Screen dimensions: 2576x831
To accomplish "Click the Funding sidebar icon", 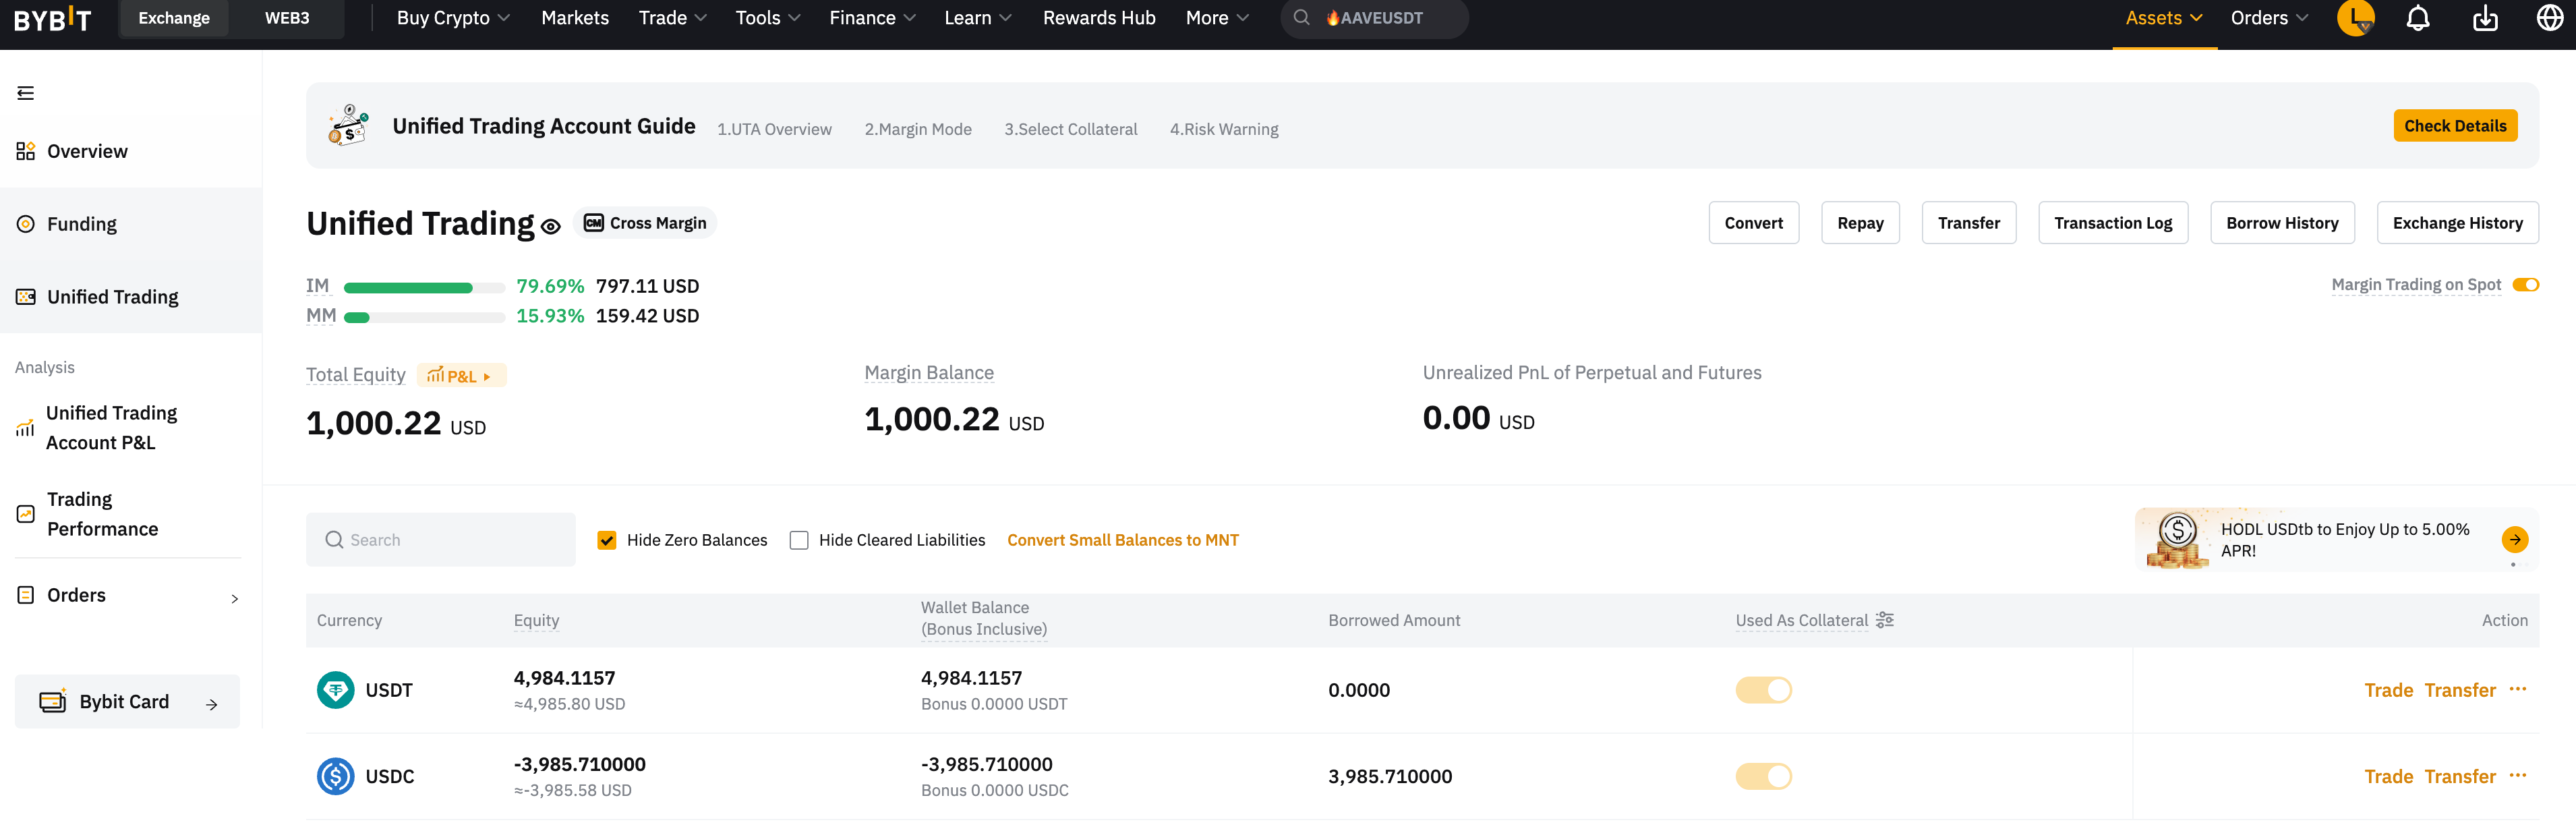I will pos(26,224).
